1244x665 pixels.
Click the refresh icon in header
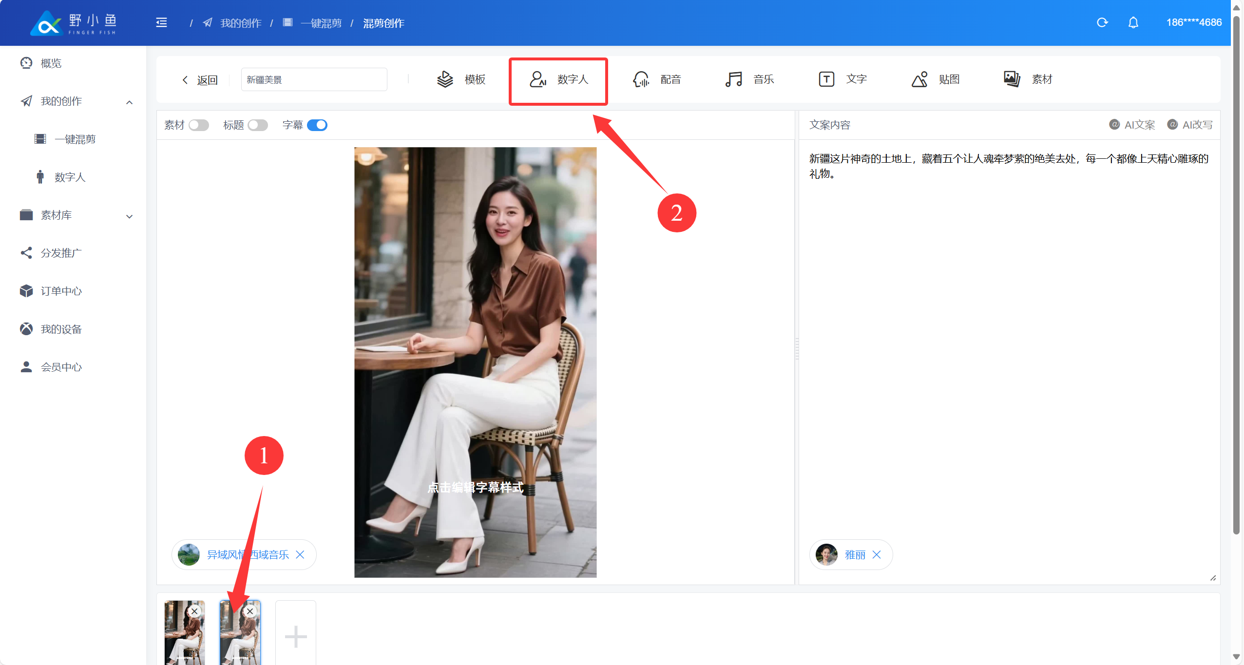pos(1102,23)
